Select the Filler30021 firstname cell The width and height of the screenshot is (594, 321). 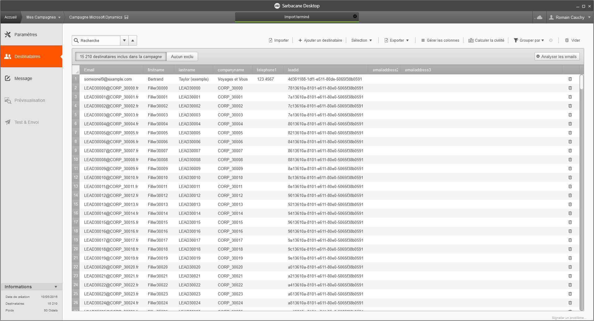click(158, 276)
